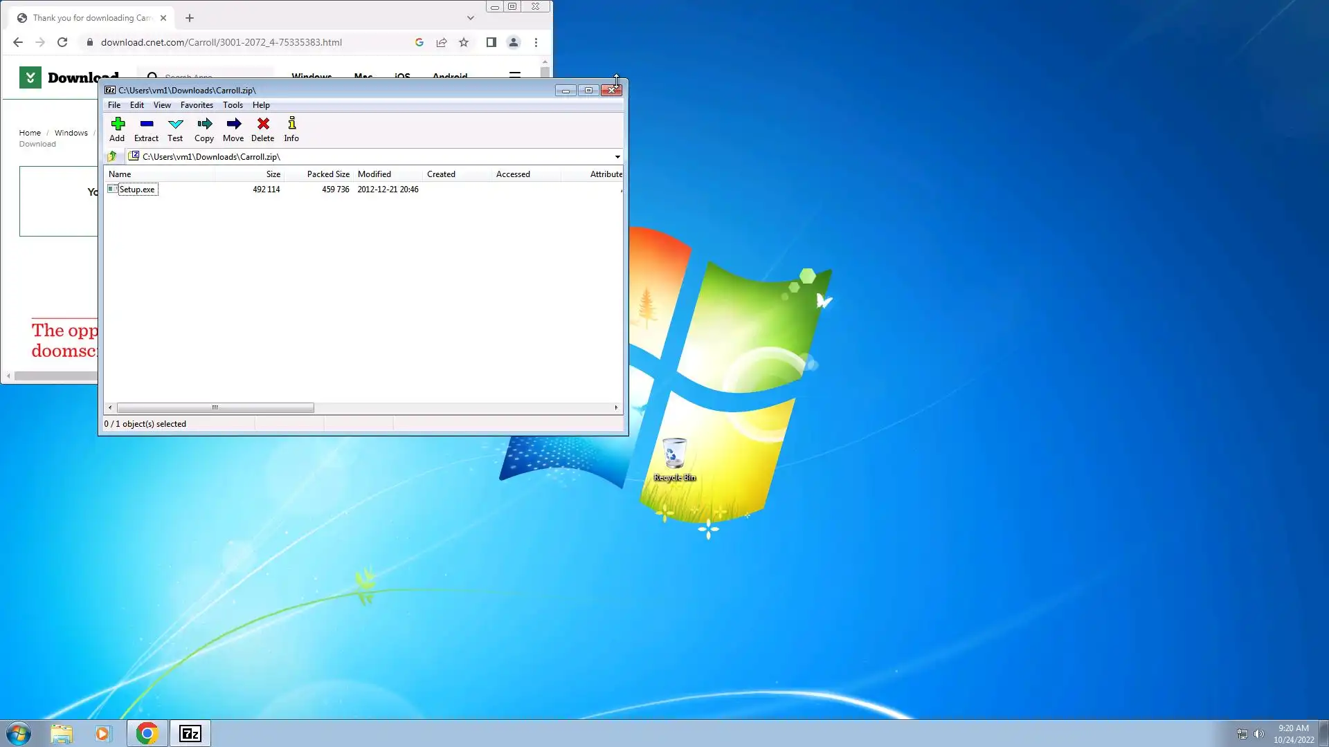
Task: Click the Windows breadcrumb link
Action: coord(71,133)
